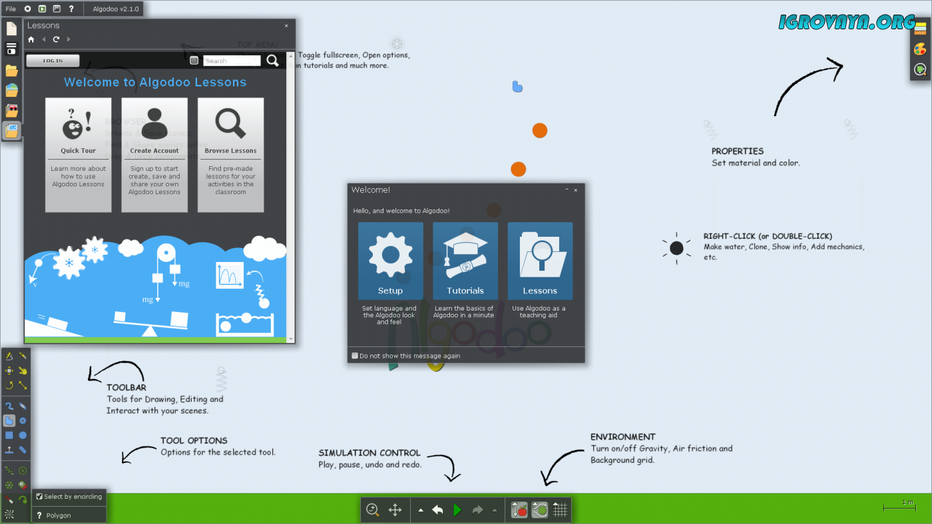The width and height of the screenshot is (932, 524).
Task: Click the LOG IN button
Action: 53,61
